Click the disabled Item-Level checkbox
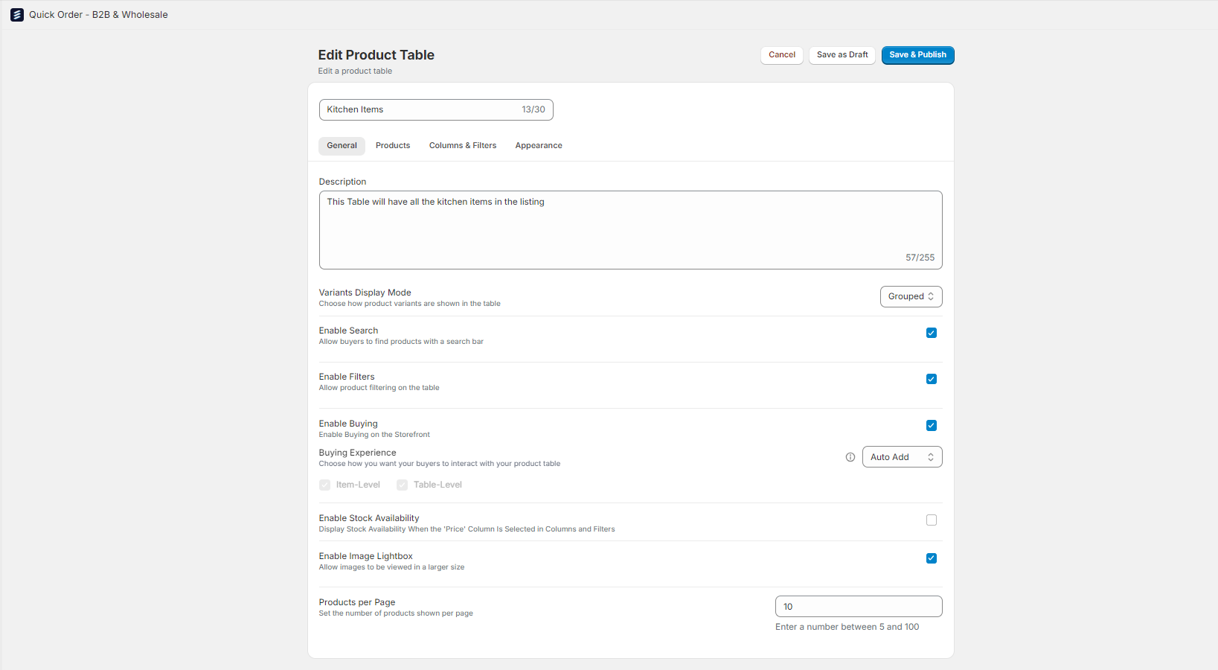This screenshot has width=1218, height=670. (324, 485)
